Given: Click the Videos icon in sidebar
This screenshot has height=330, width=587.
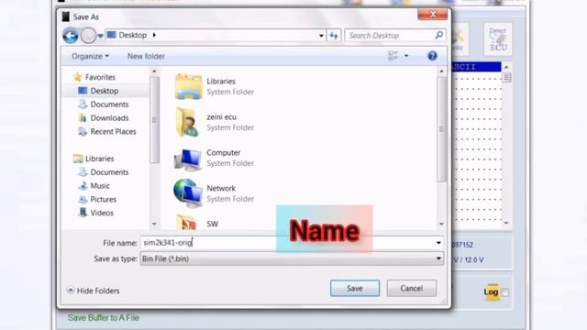Looking at the screenshot, I should pyautogui.click(x=83, y=213).
